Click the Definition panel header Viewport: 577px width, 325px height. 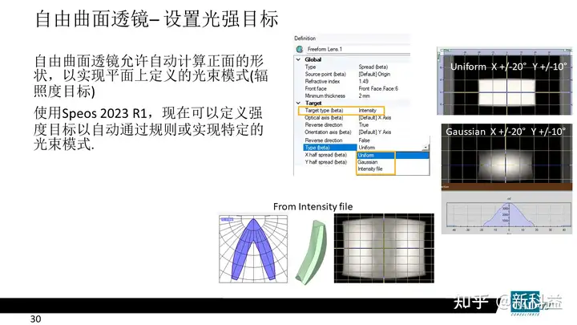coord(305,39)
